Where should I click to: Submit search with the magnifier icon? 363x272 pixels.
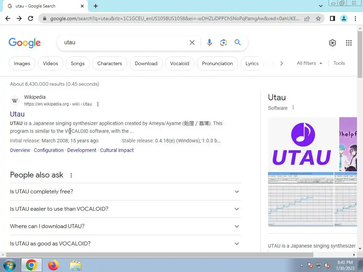tap(238, 42)
